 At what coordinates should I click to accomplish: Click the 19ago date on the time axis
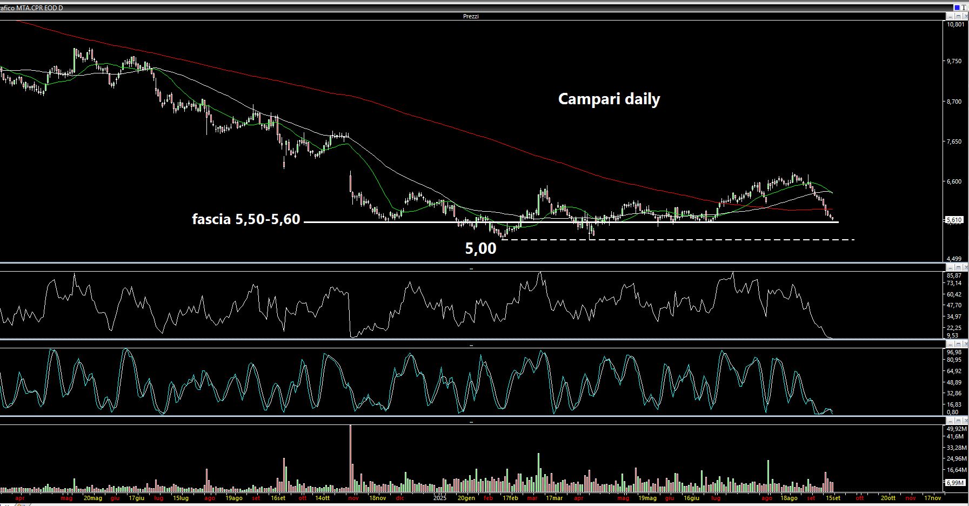234,498
